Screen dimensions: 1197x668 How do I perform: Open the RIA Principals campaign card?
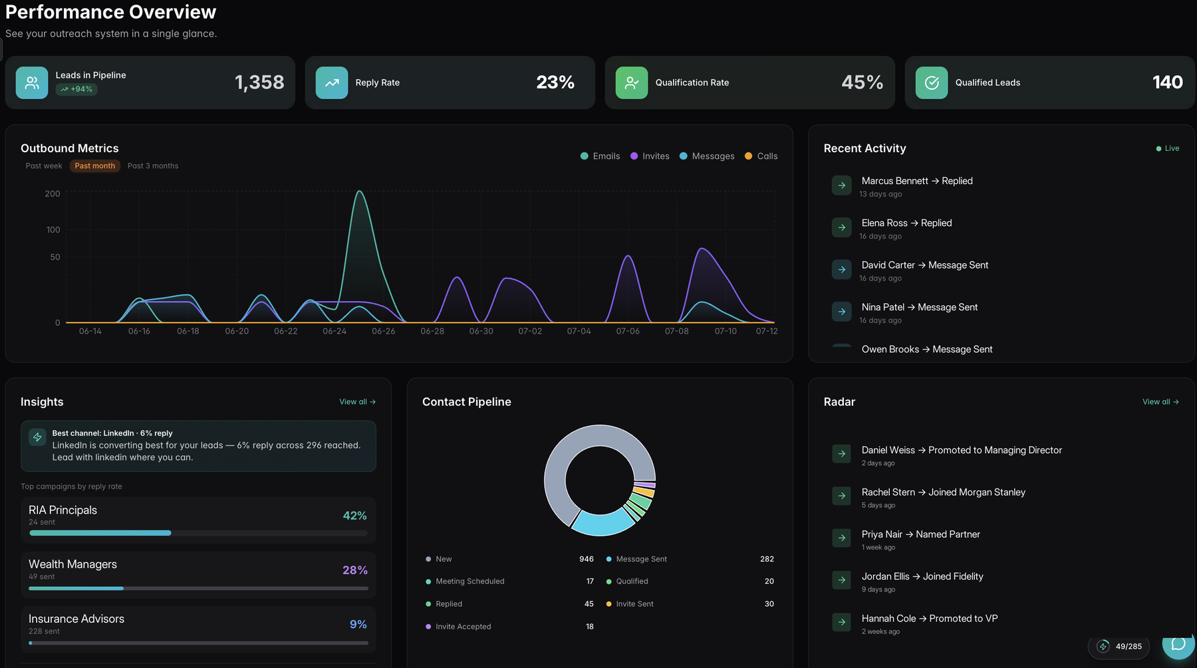pyautogui.click(x=198, y=520)
